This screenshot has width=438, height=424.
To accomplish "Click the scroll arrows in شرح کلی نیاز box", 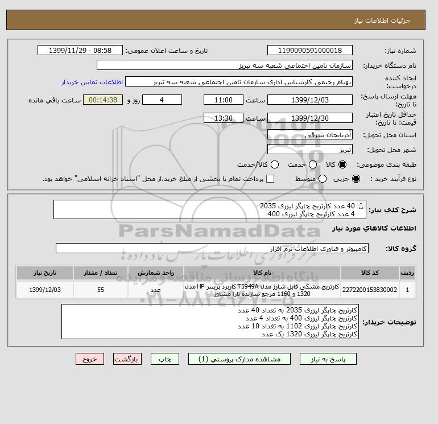I will (361, 205).
